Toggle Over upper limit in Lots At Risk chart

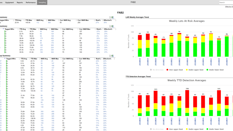(x=175, y=70)
